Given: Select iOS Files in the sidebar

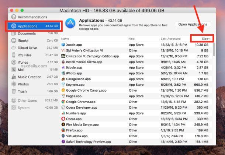Looking at the screenshot, I should pos(25,55).
